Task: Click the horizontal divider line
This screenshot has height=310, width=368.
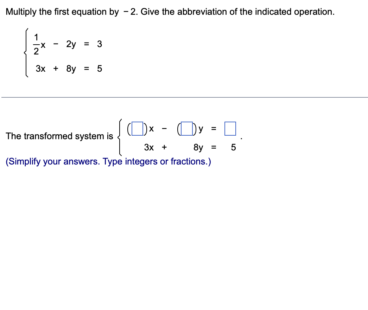Action: [x=184, y=97]
